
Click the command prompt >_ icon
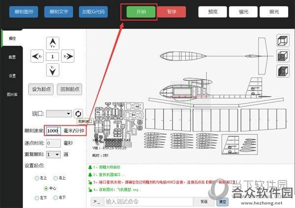97,202
